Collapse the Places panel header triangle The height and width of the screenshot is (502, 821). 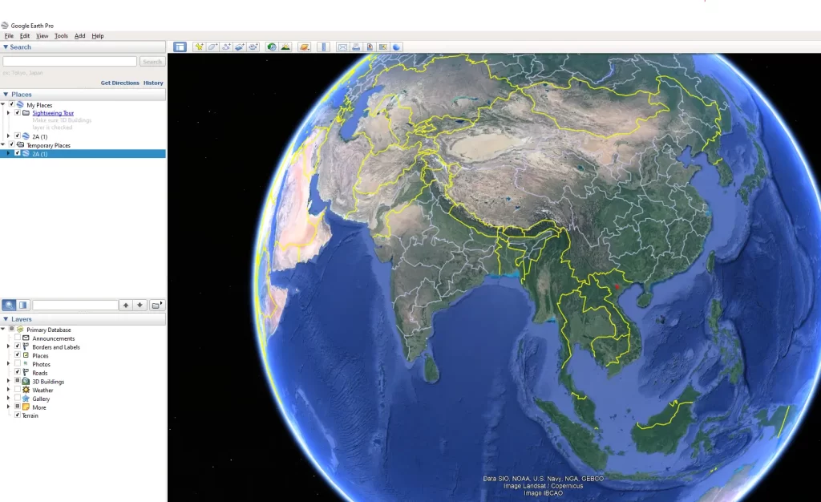[x=6, y=95]
